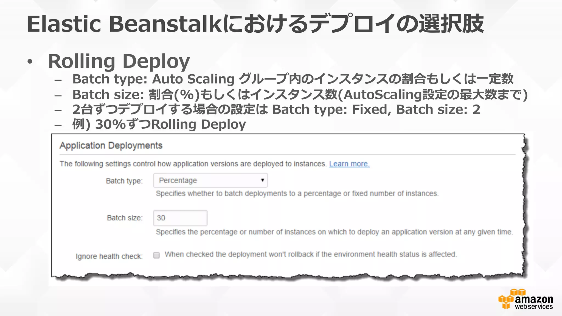Click the Batch size field label
Image resolution: width=562 pixels, height=316 pixels.
125,218
